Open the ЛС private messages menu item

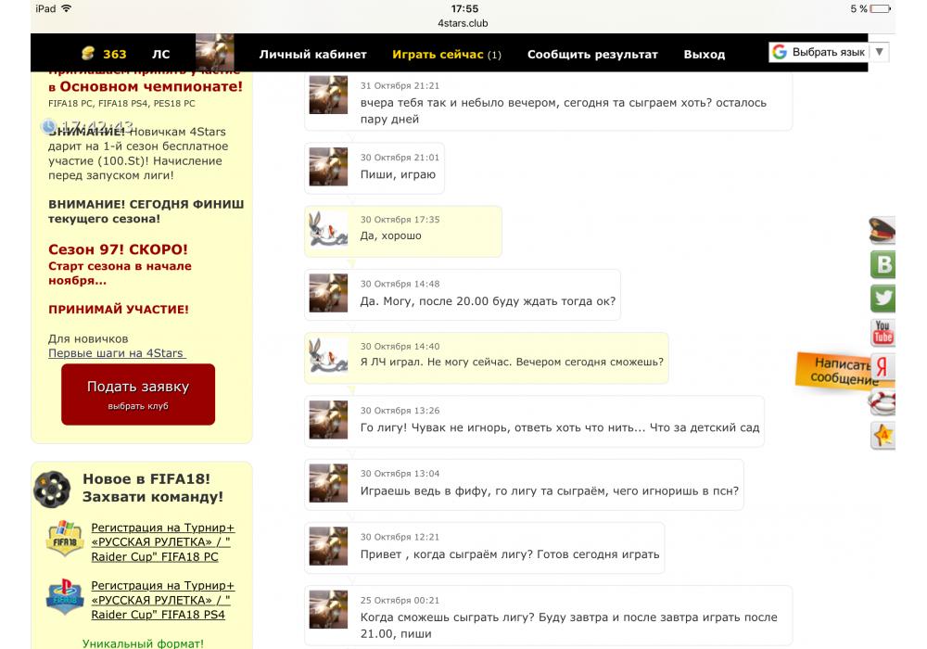pos(160,55)
